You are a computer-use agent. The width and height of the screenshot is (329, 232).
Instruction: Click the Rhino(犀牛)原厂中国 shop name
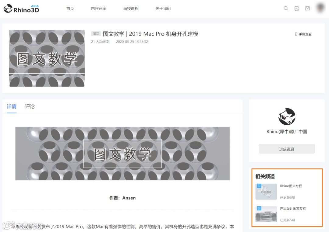click(287, 131)
